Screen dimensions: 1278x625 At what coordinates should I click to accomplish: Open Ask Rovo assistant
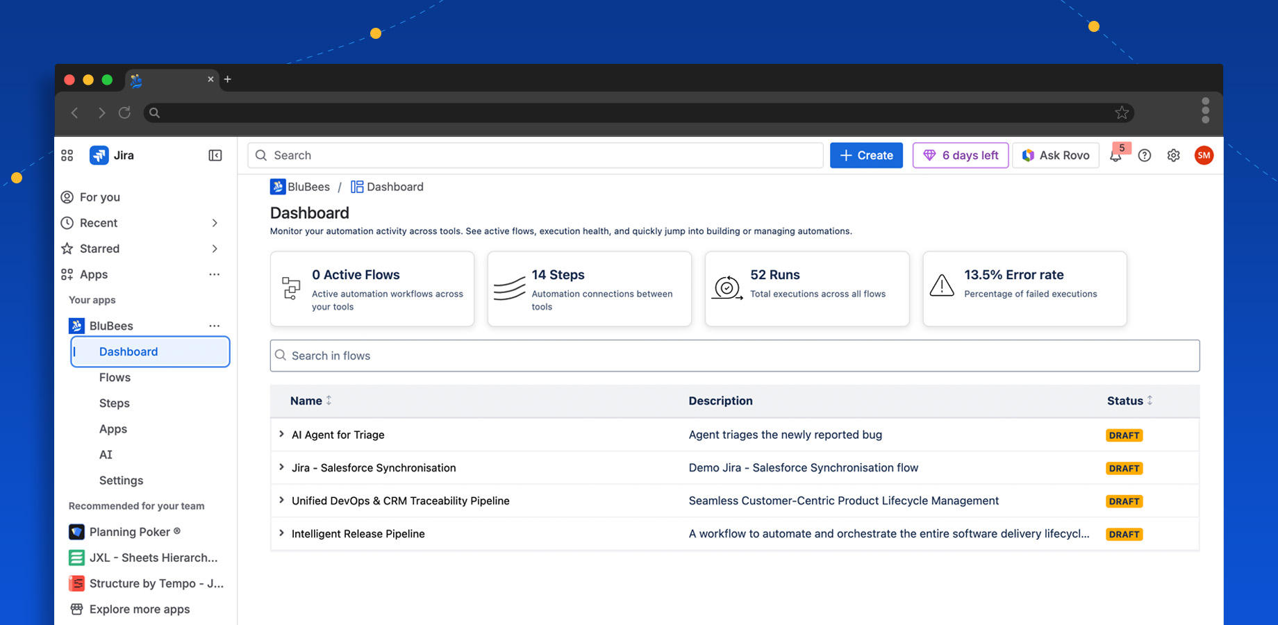click(x=1056, y=156)
